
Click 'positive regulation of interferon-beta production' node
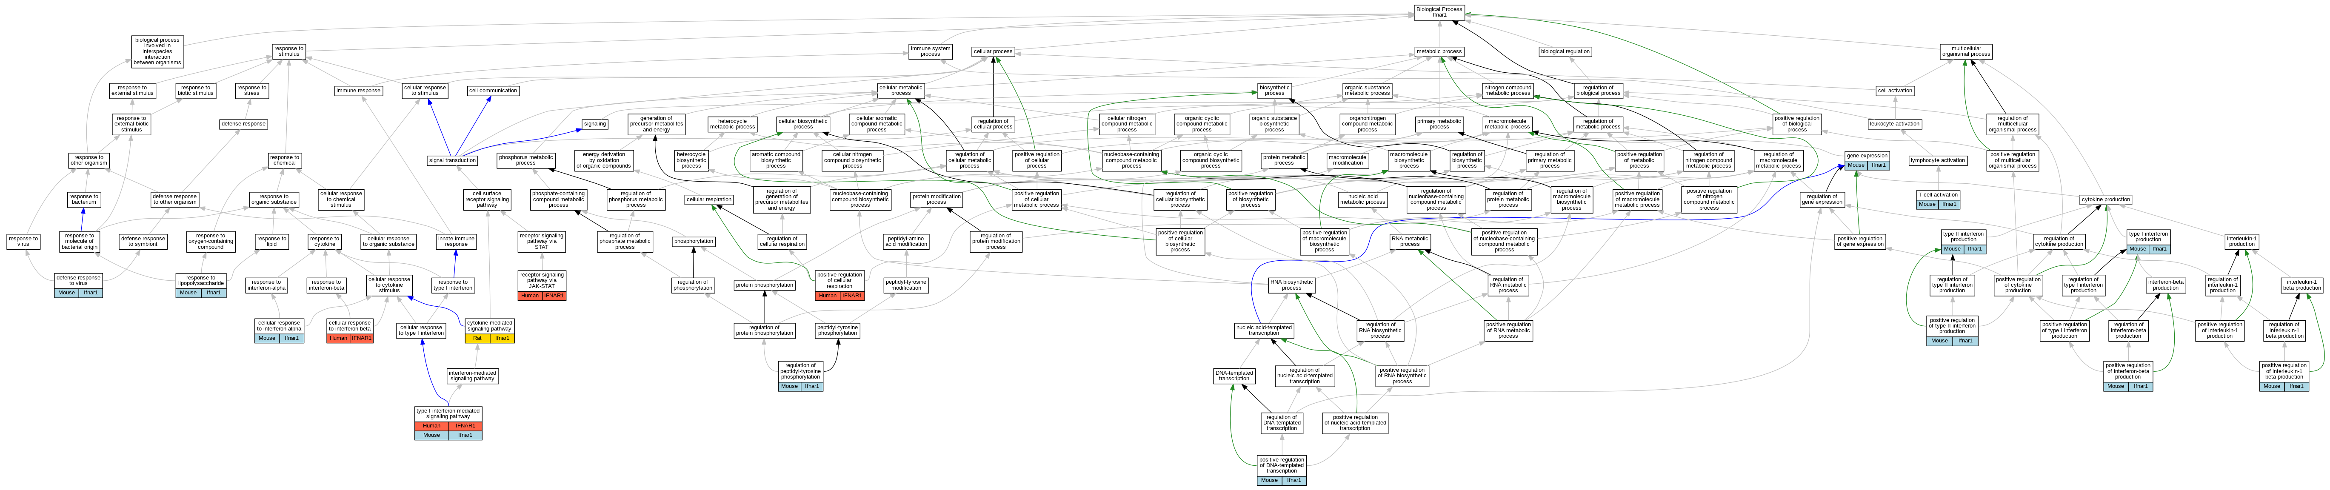[x=2128, y=375]
